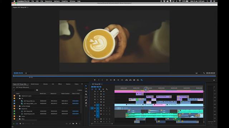229x128 pixels.
Task: Click the Export Frame camera icon
Action: (x=134, y=80)
